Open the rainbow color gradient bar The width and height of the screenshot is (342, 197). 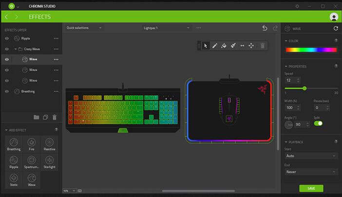tap(311, 50)
